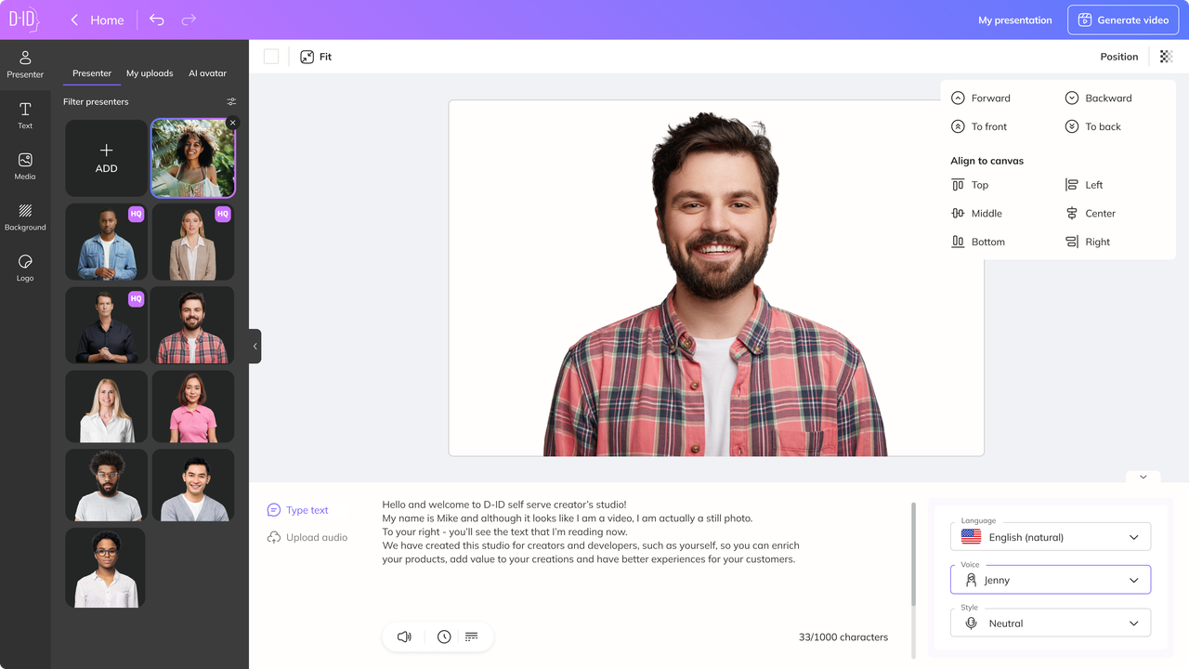Click the white canvas color swatch
The height and width of the screenshot is (669, 1189).
[x=271, y=57]
